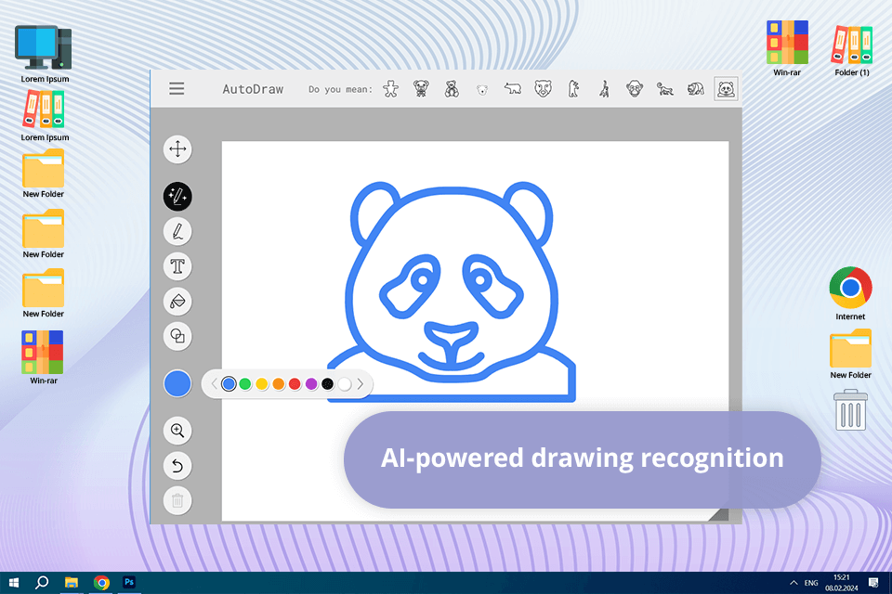
Task: Choose the sitting teddy bear suggestion
Action: (x=452, y=89)
